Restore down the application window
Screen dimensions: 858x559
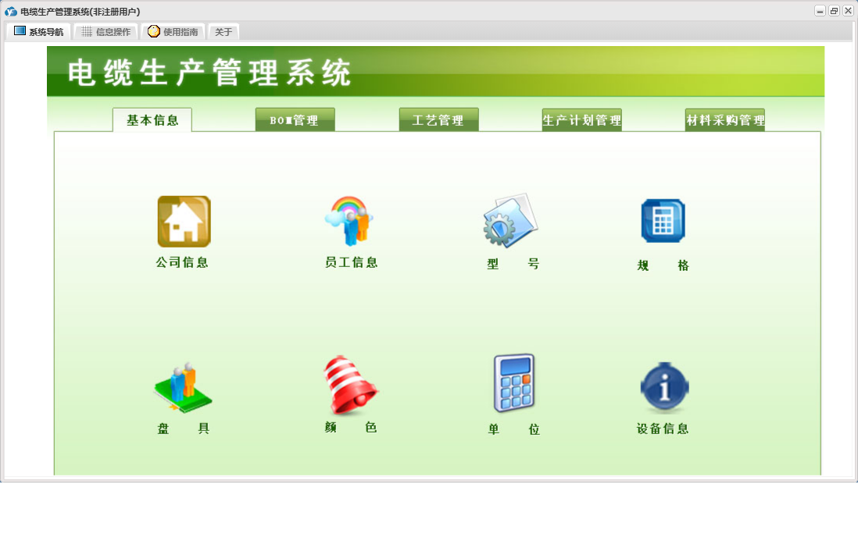click(834, 11)
